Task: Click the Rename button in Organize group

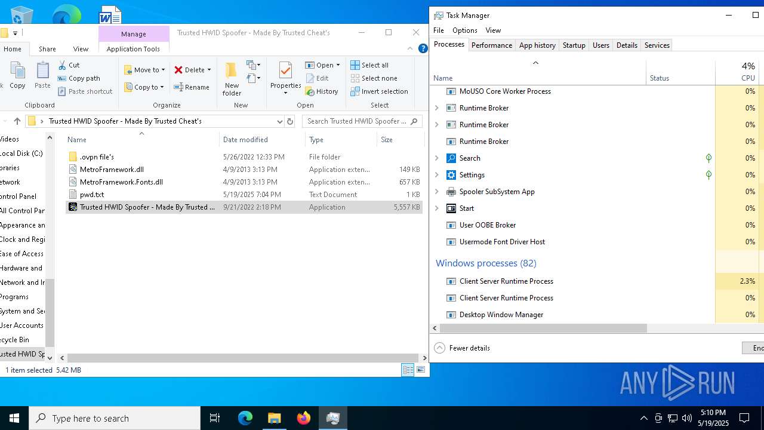Action: (192, 87)
